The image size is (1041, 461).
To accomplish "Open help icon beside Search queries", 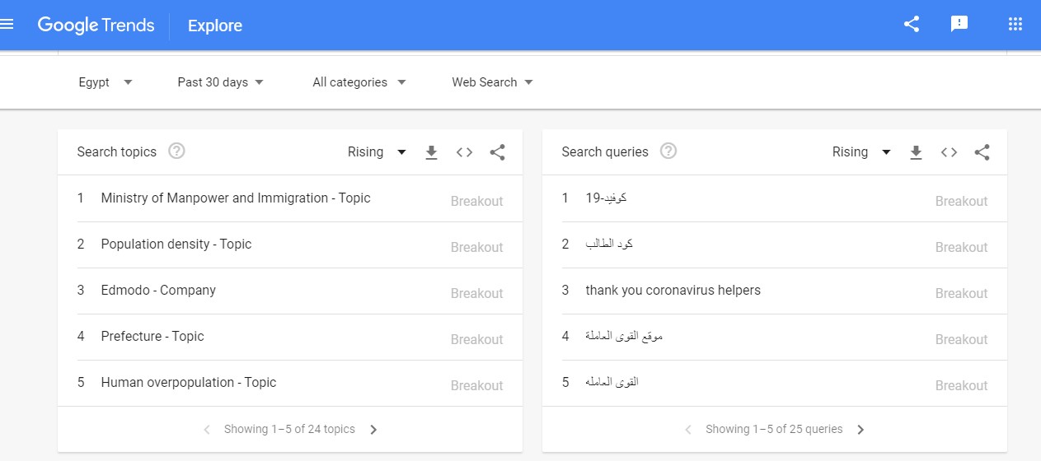I will (x=668, y=151).
